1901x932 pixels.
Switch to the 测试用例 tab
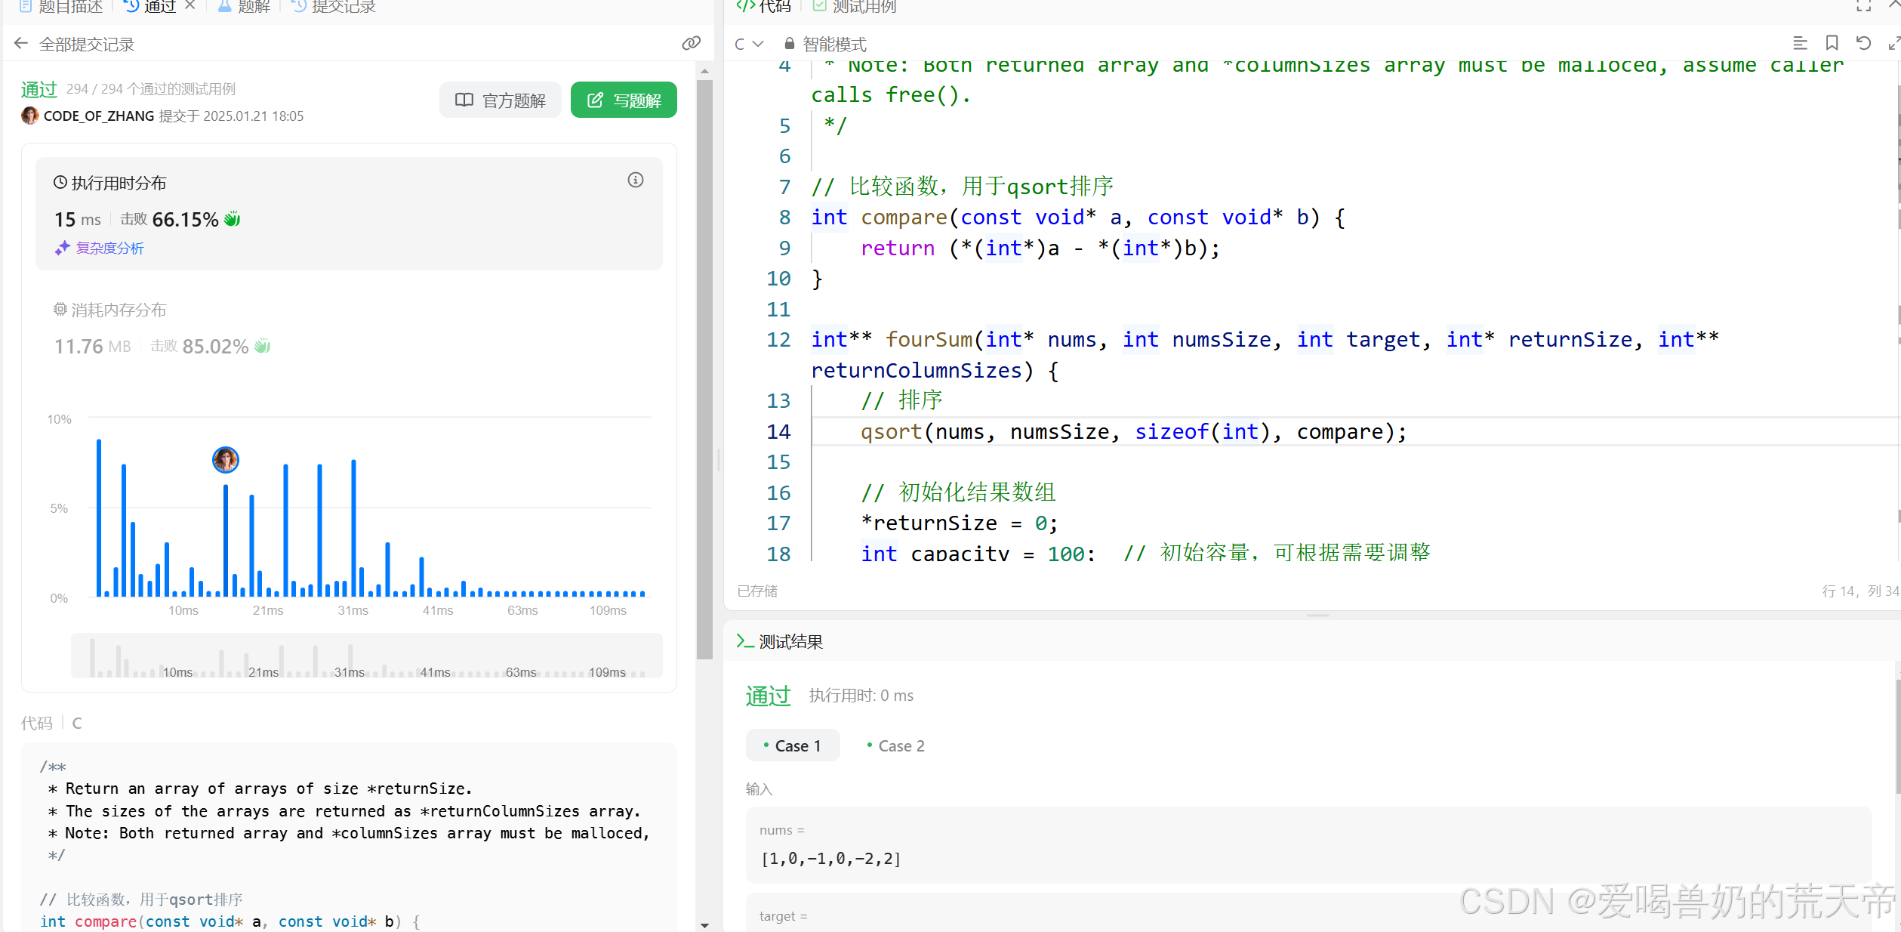[x=855, y=6]
